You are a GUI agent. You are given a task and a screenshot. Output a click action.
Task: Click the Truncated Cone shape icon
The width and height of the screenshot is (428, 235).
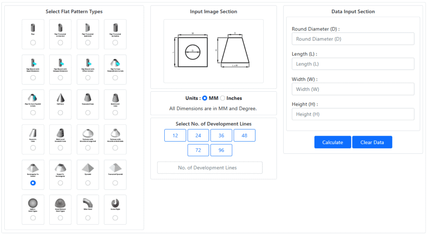(x=88, y=98)
